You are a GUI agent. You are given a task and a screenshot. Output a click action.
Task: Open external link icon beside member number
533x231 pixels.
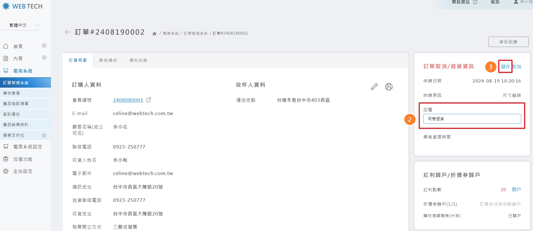pyautogui.click(x=149, y=100)
